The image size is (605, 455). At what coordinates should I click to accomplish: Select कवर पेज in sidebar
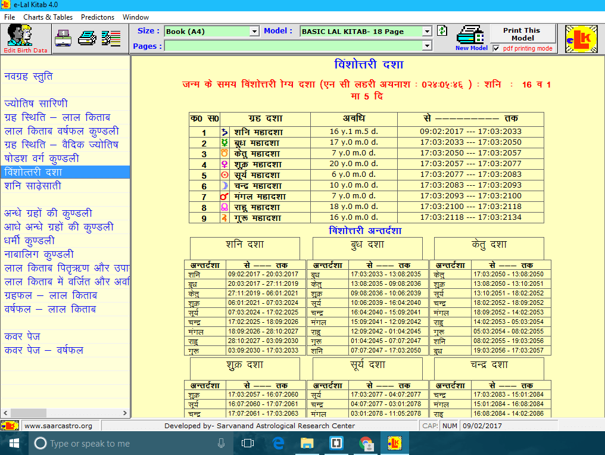pyautogui.click(x=22, y=336)
